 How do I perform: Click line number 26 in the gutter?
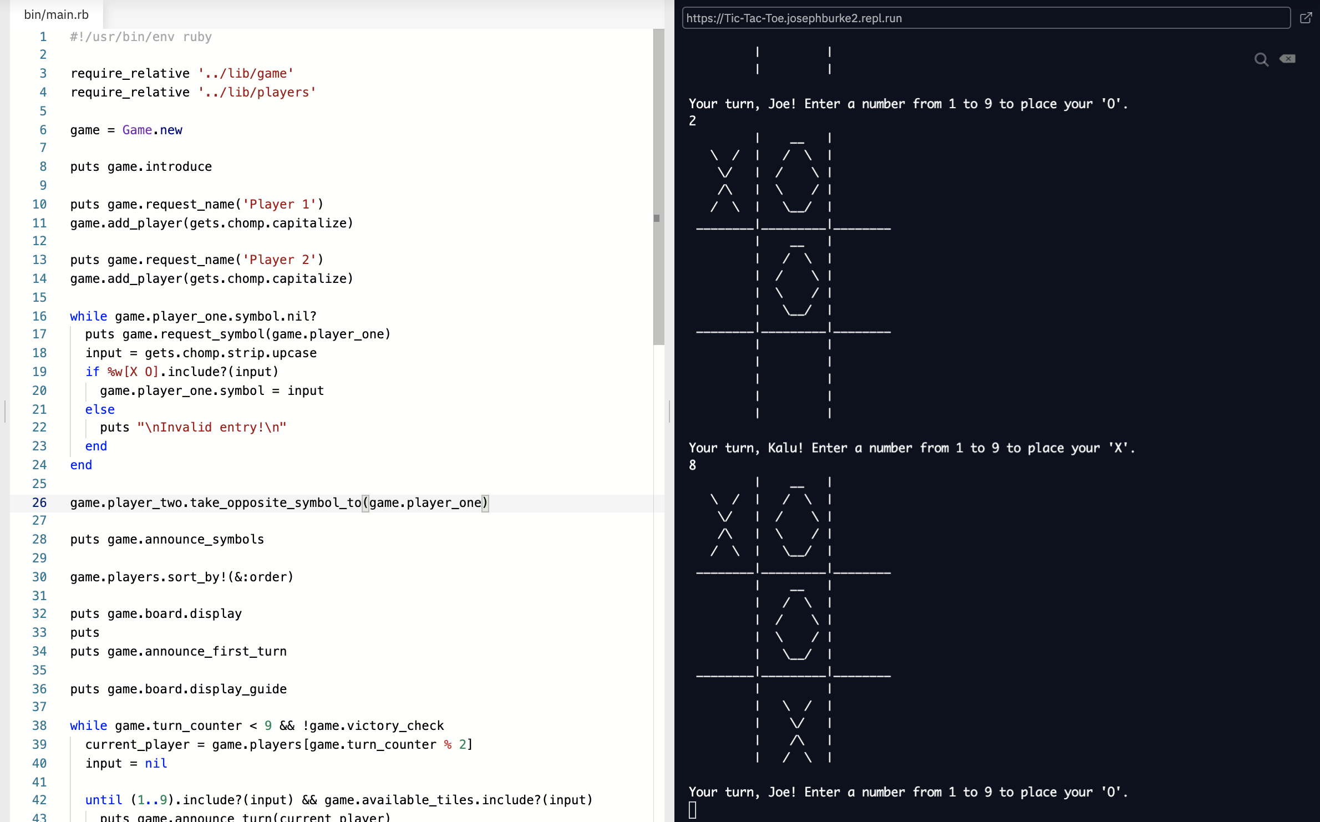39,503
